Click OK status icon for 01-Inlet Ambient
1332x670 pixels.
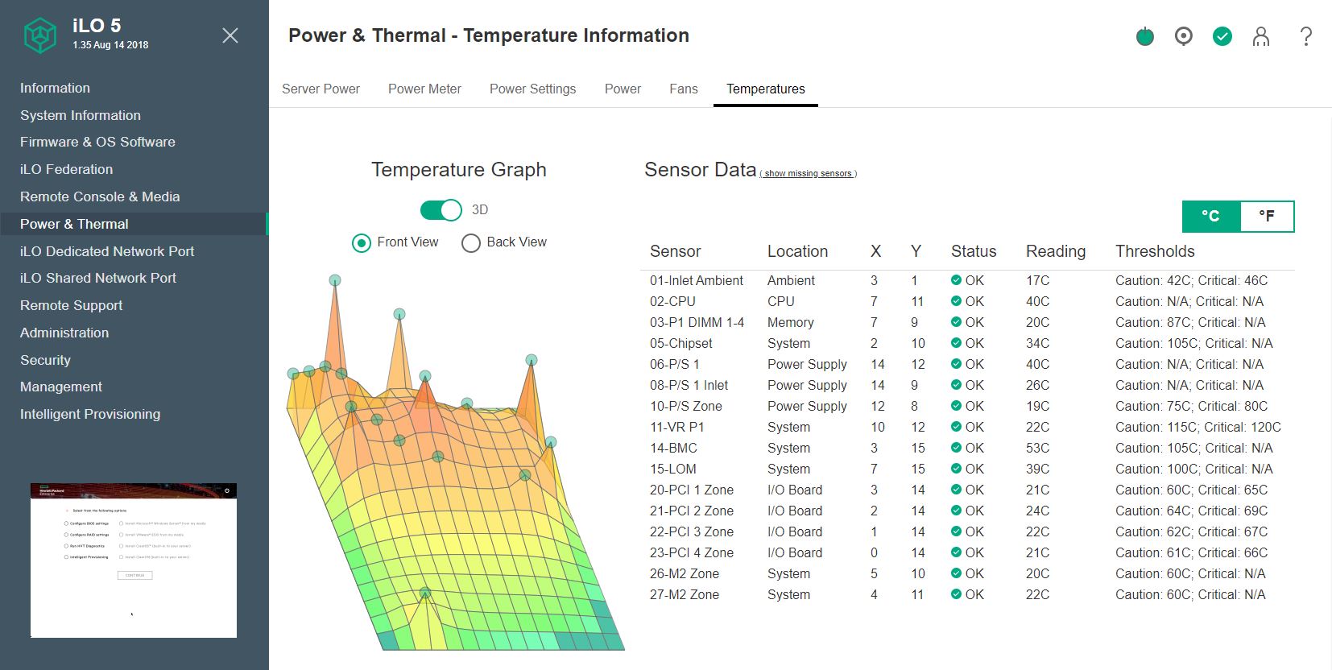click(x=956, y=280)
